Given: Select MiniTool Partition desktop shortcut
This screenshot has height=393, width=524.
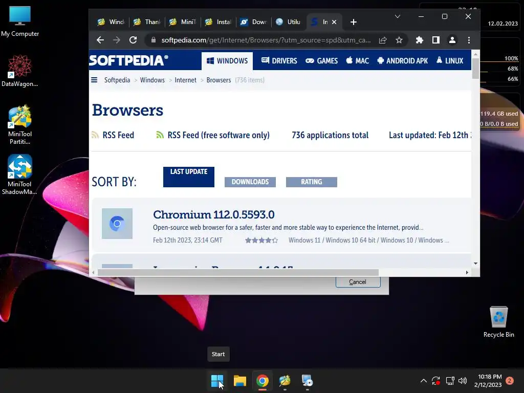Looking at the screenshot, I should [x=20, y=125].
